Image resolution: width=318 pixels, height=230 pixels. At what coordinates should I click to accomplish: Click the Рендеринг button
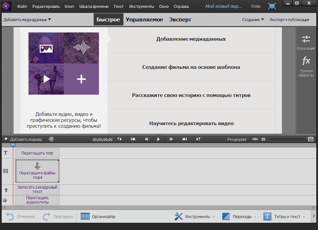237,139
